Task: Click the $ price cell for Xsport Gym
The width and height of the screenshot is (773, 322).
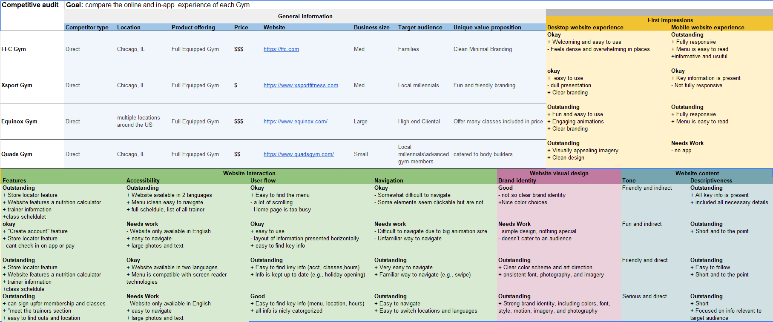Action: pyautogui.click(x=236, y=85)
